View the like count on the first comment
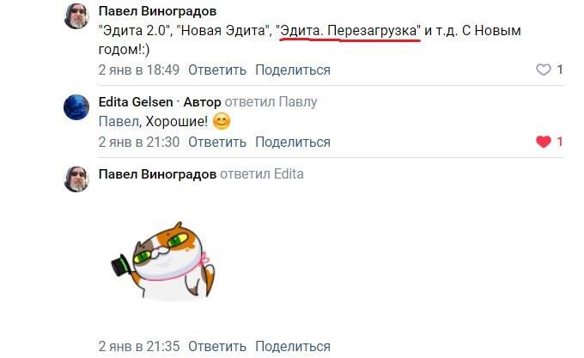 [x=559, y=70]
